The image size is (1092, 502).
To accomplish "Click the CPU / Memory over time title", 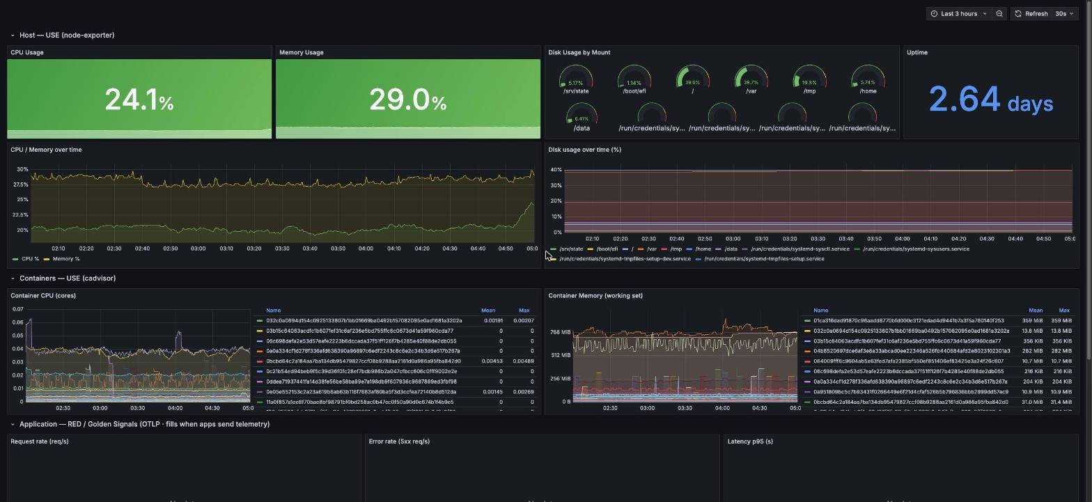I will pos(46,150).
